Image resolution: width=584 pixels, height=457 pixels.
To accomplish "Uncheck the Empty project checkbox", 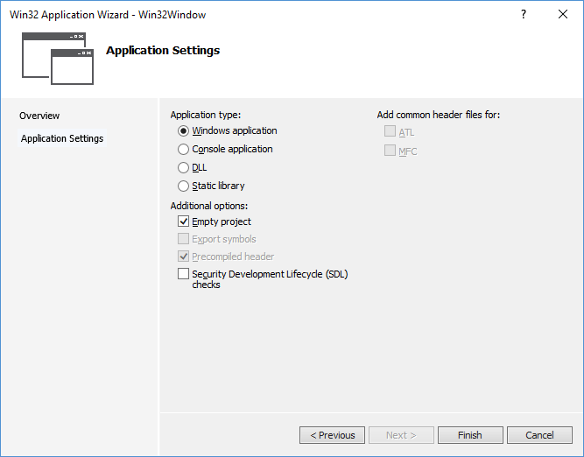I will coord(183,222).
